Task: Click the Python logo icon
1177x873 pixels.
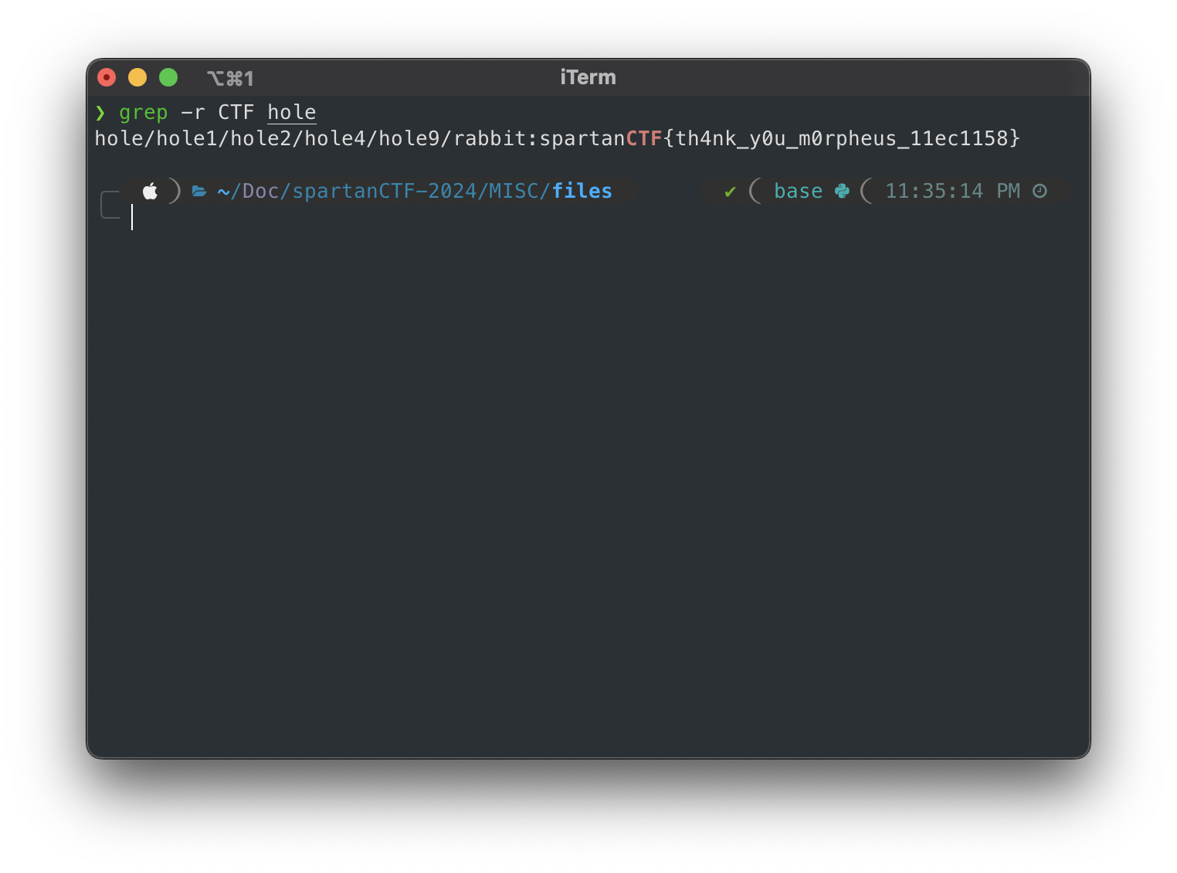Action: [843, 191]
